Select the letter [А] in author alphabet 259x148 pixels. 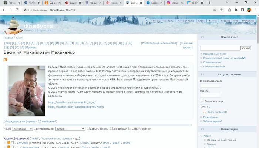14,43
